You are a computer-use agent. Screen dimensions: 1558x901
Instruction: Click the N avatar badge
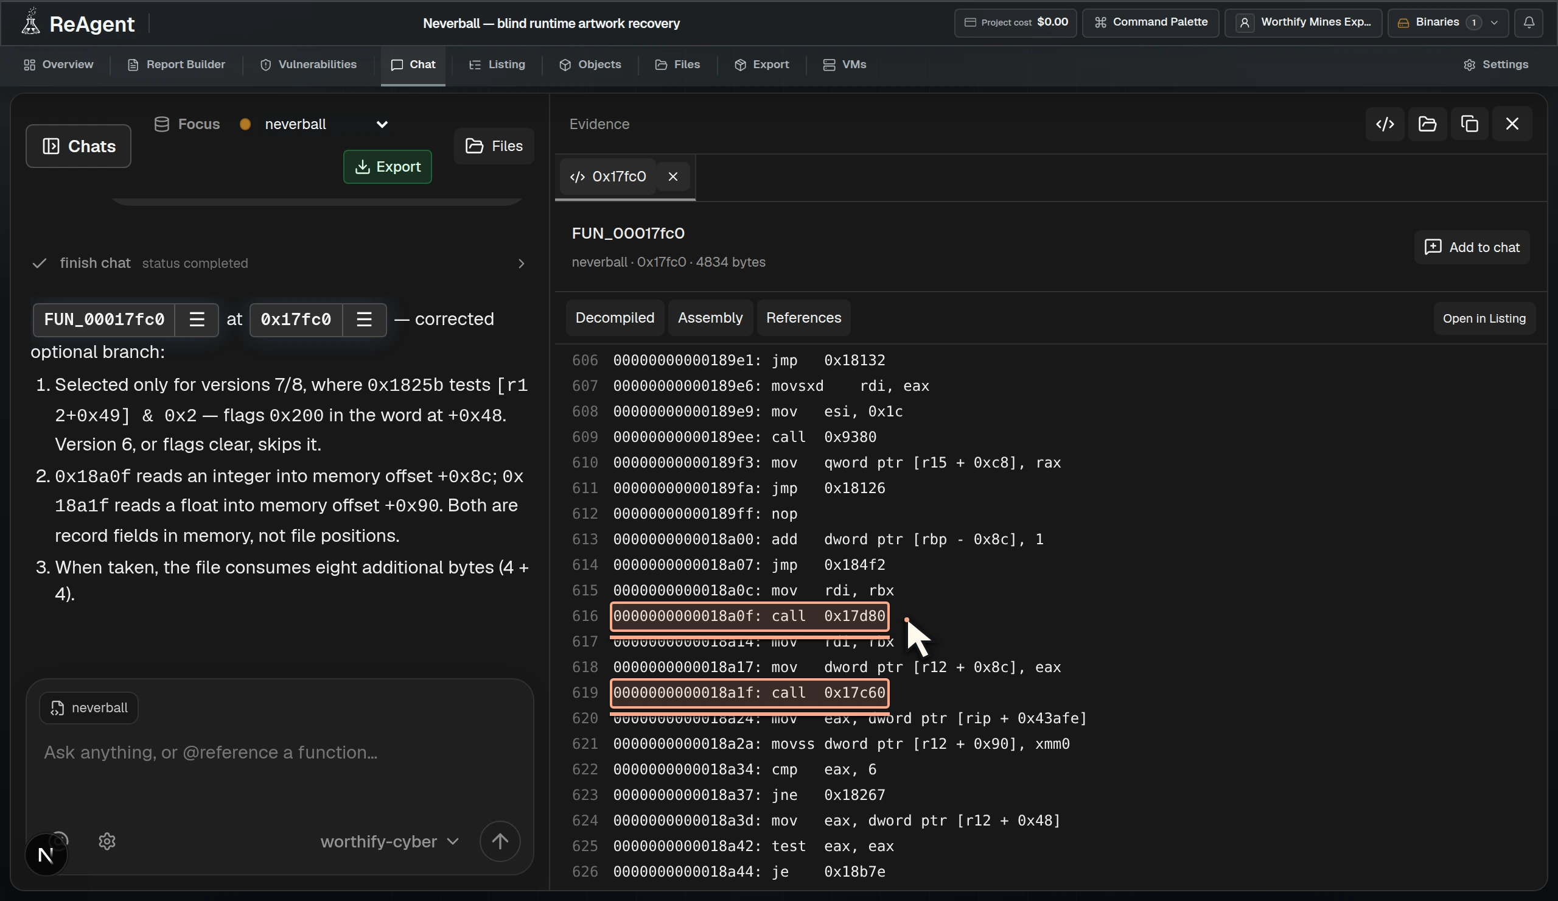pyautogui.click(x=46, y=855)
